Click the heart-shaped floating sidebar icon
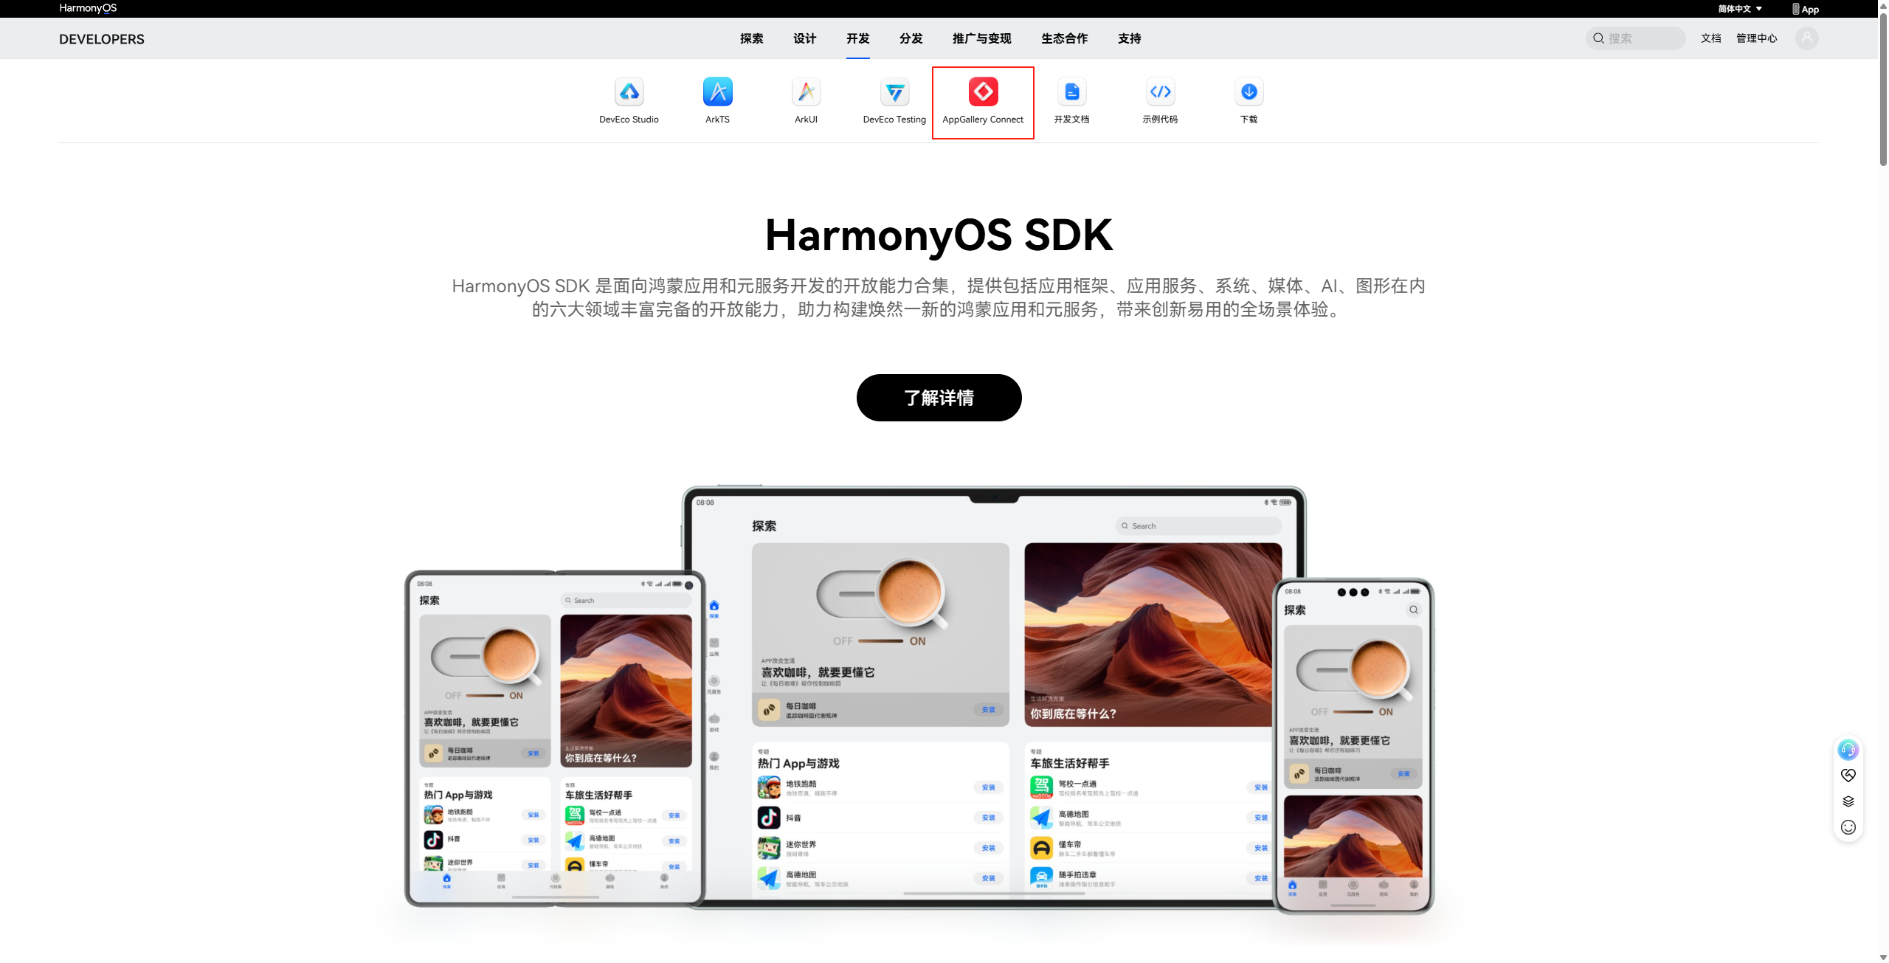 1848,776
